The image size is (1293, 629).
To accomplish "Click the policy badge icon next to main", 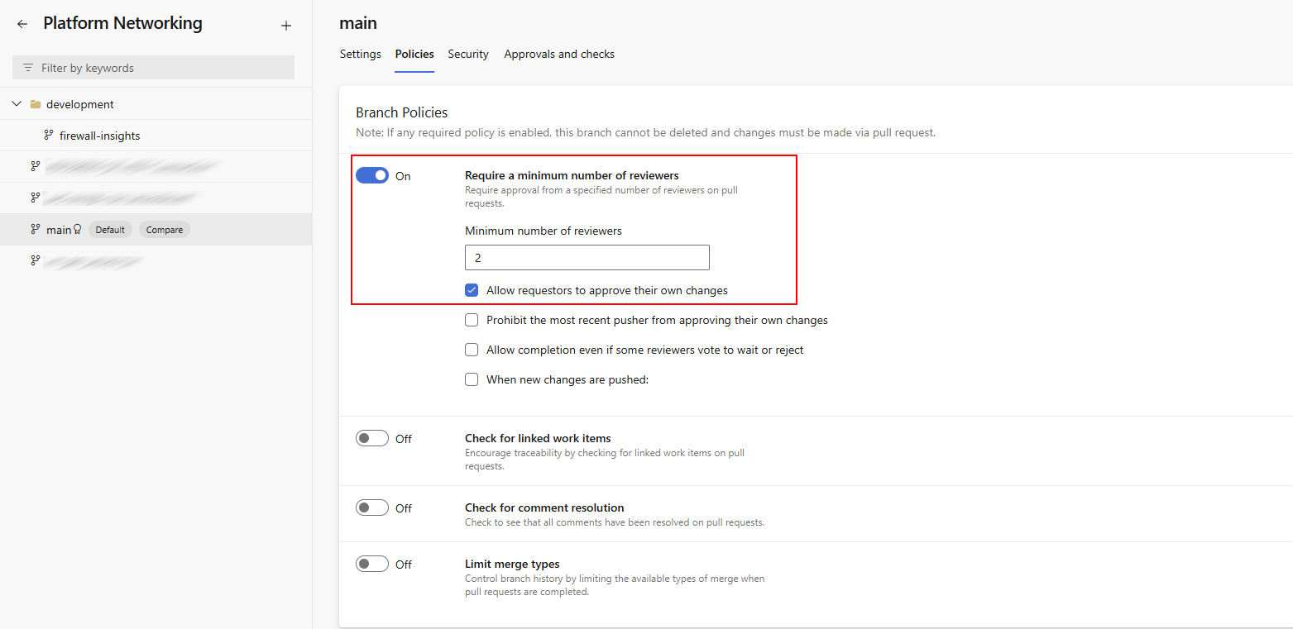I will [78, 230].
